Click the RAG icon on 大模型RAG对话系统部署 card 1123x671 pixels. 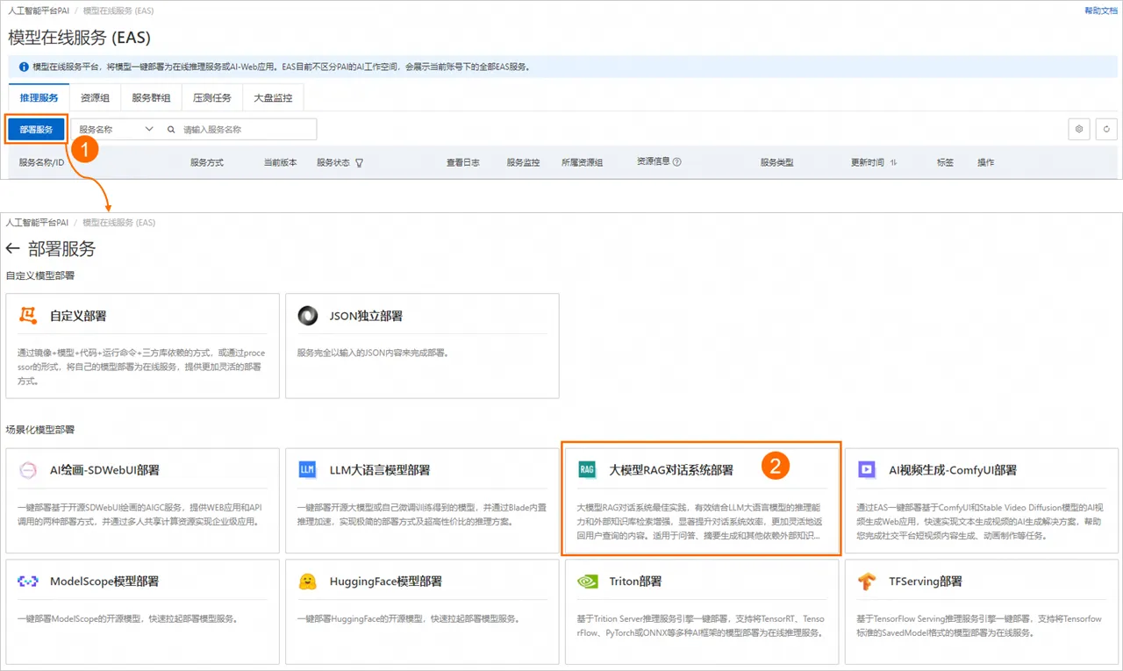[x=587, y=470]
